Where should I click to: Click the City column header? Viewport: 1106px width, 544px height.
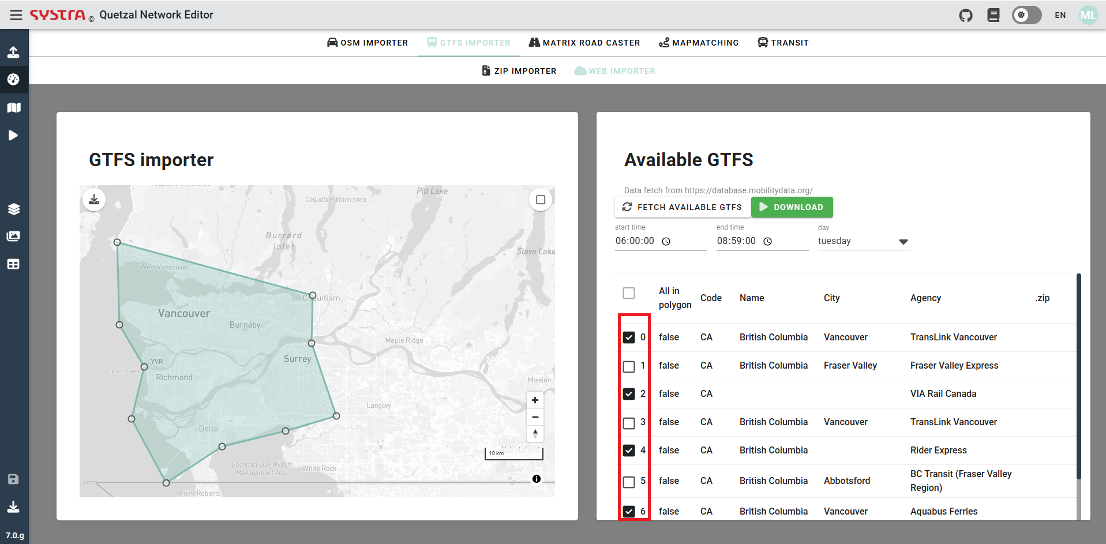[831, 298]
